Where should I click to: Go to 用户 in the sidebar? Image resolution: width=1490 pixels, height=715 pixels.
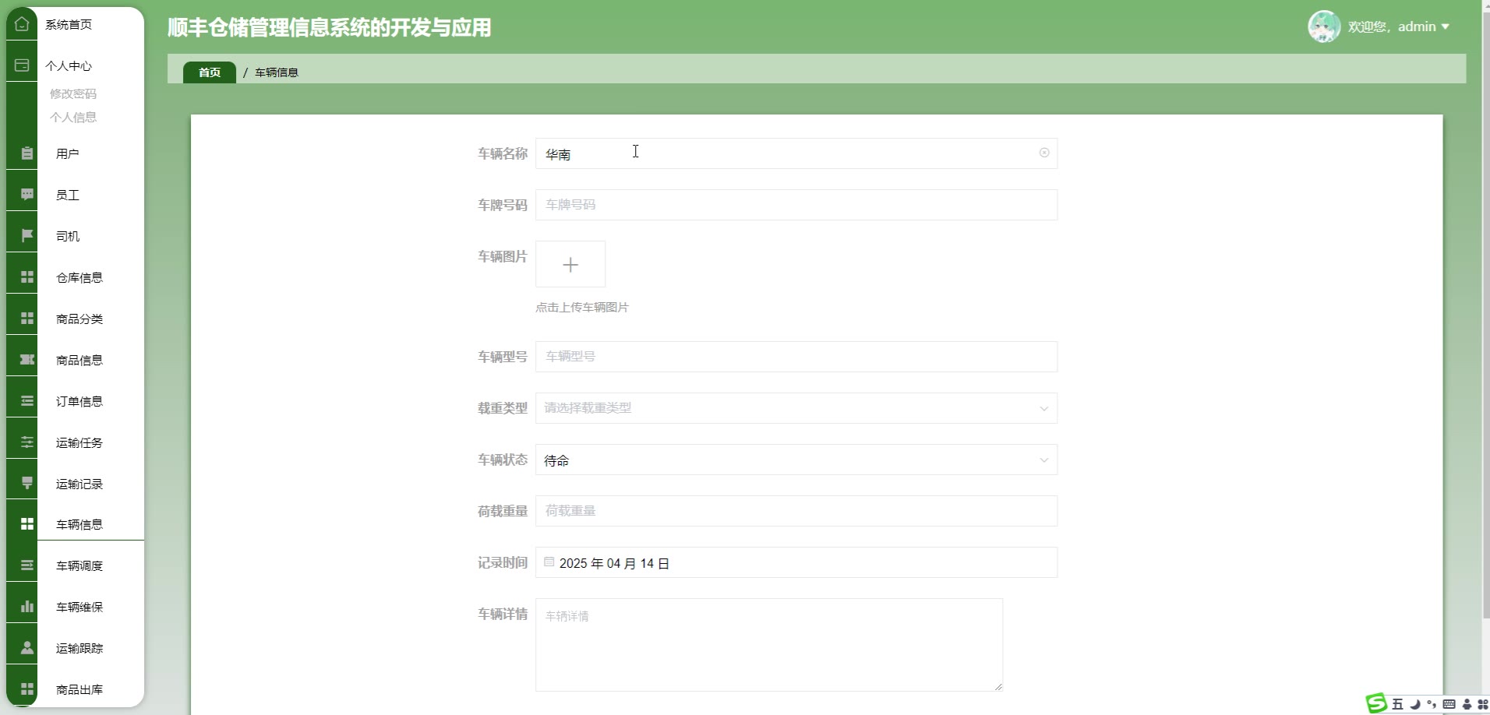[68, 153]
